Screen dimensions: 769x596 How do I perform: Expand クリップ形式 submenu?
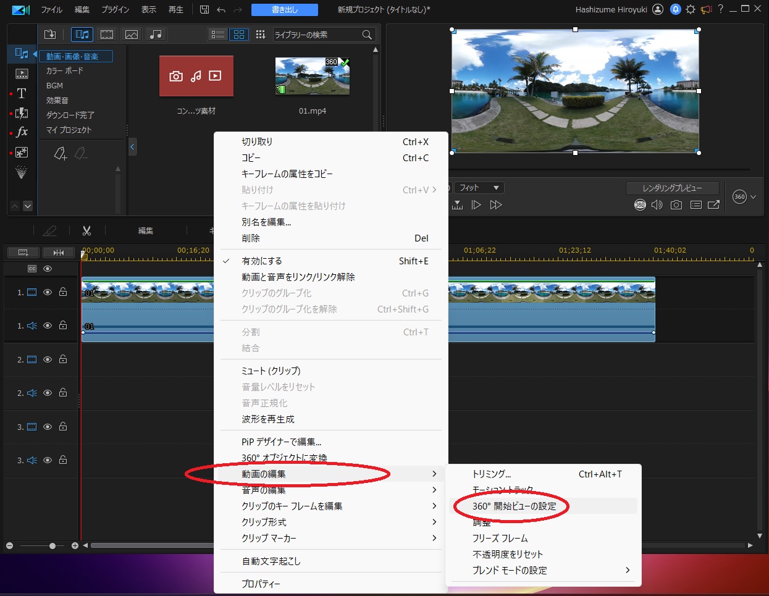(331, 522)
